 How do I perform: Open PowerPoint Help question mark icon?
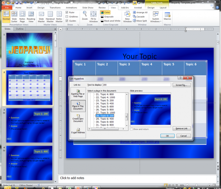(x=218, y=7)
